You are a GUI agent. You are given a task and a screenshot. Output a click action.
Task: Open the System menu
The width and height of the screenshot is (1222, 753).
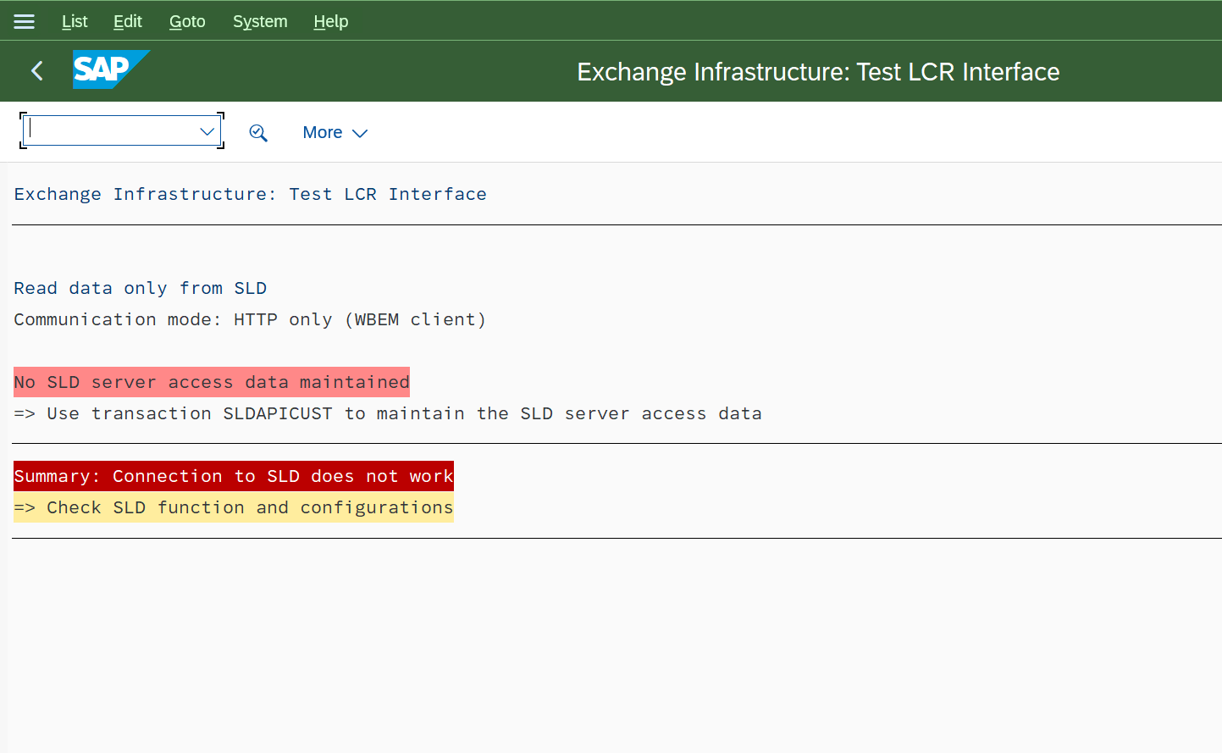pyautogui.click(x=260, y=21)
